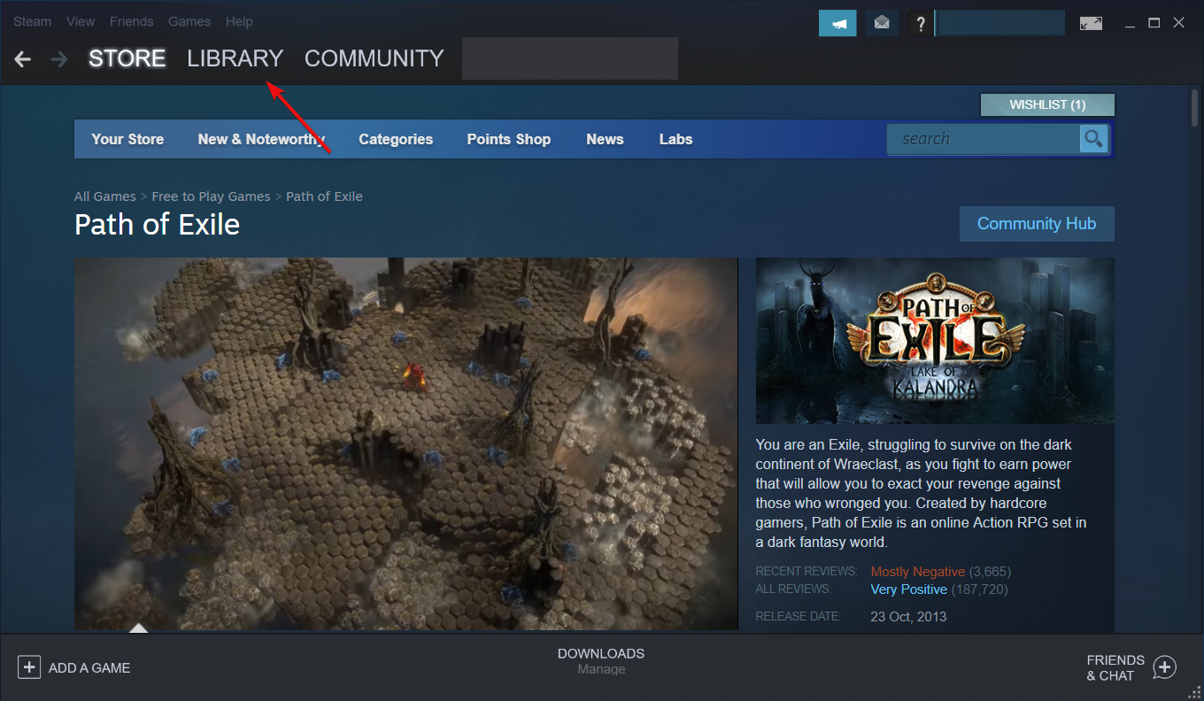Open the announcements megaphone icon
The image size is (1204, 701).
pos(837,23)
